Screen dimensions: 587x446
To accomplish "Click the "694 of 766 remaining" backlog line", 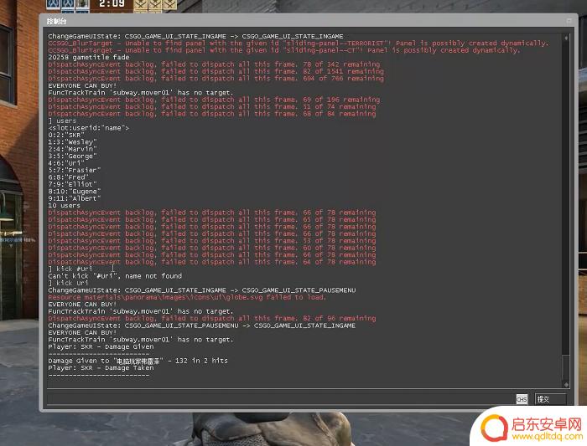I will coord(216,79).
